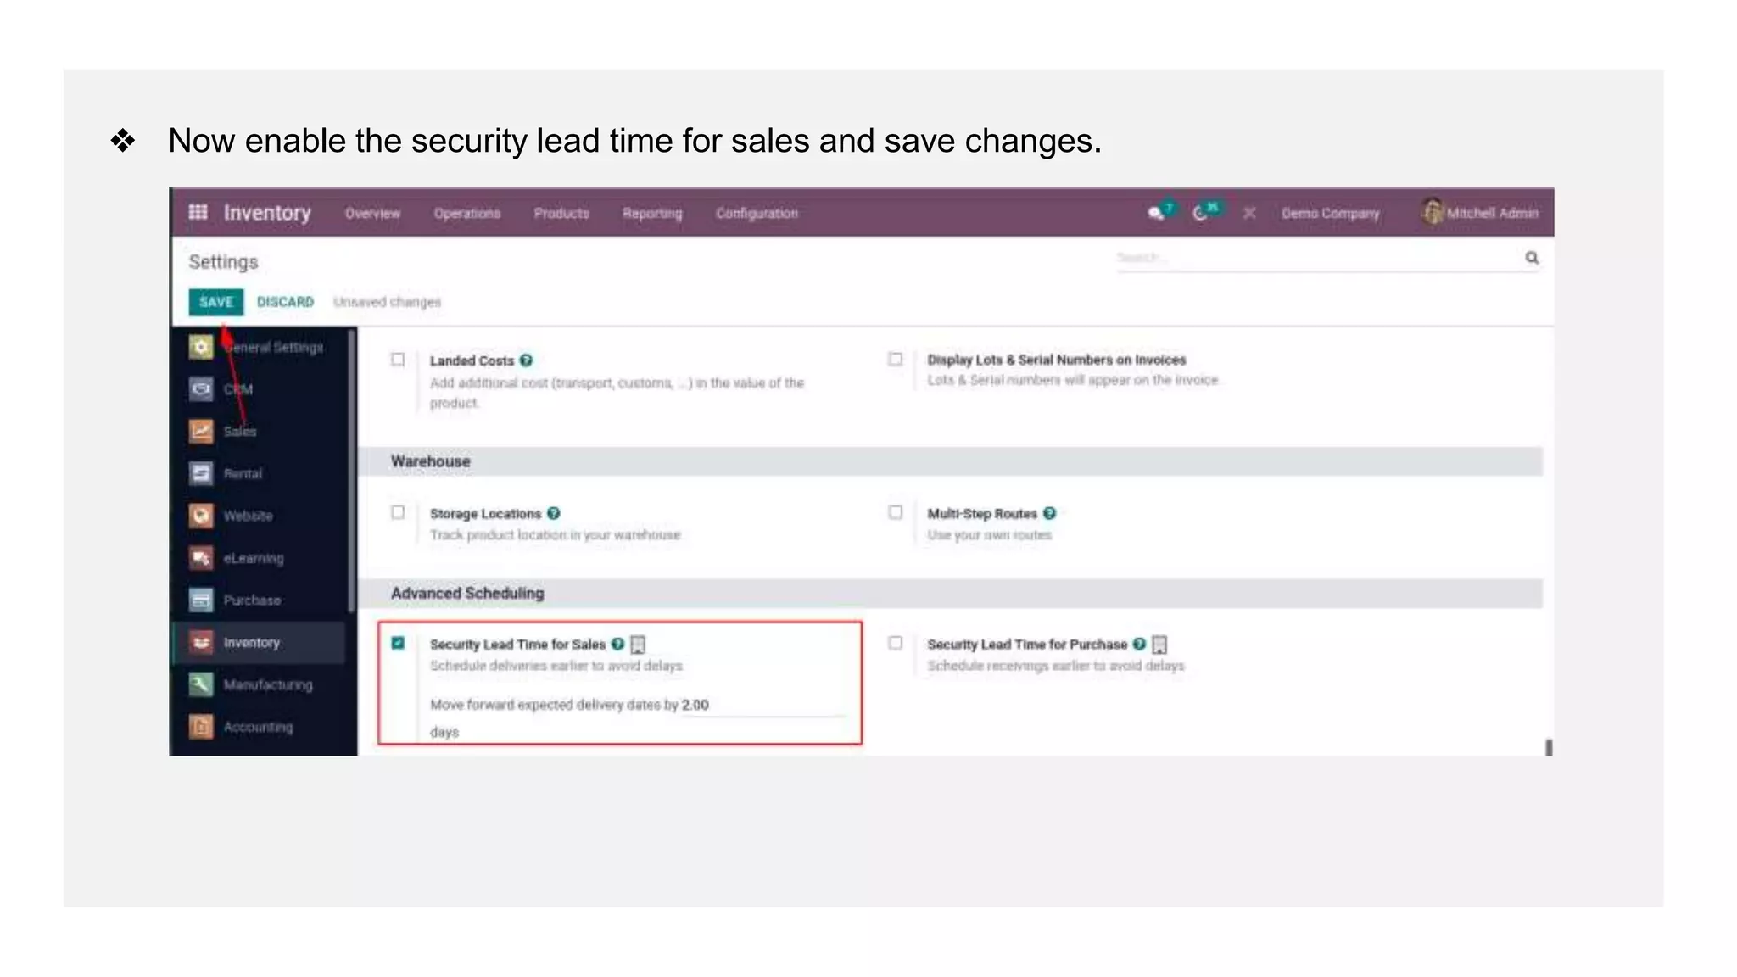The height and width of the screenshot is (977, 1737).
Task: Click the settings page scrollbar thumb
Action: (x=1549, y=747)
